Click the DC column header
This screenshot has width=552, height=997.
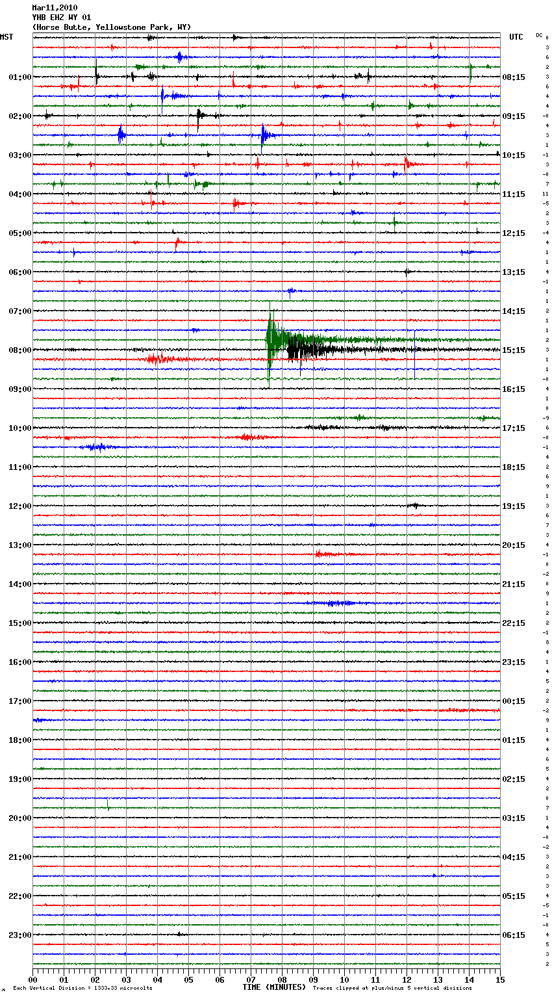click(539, 35)
